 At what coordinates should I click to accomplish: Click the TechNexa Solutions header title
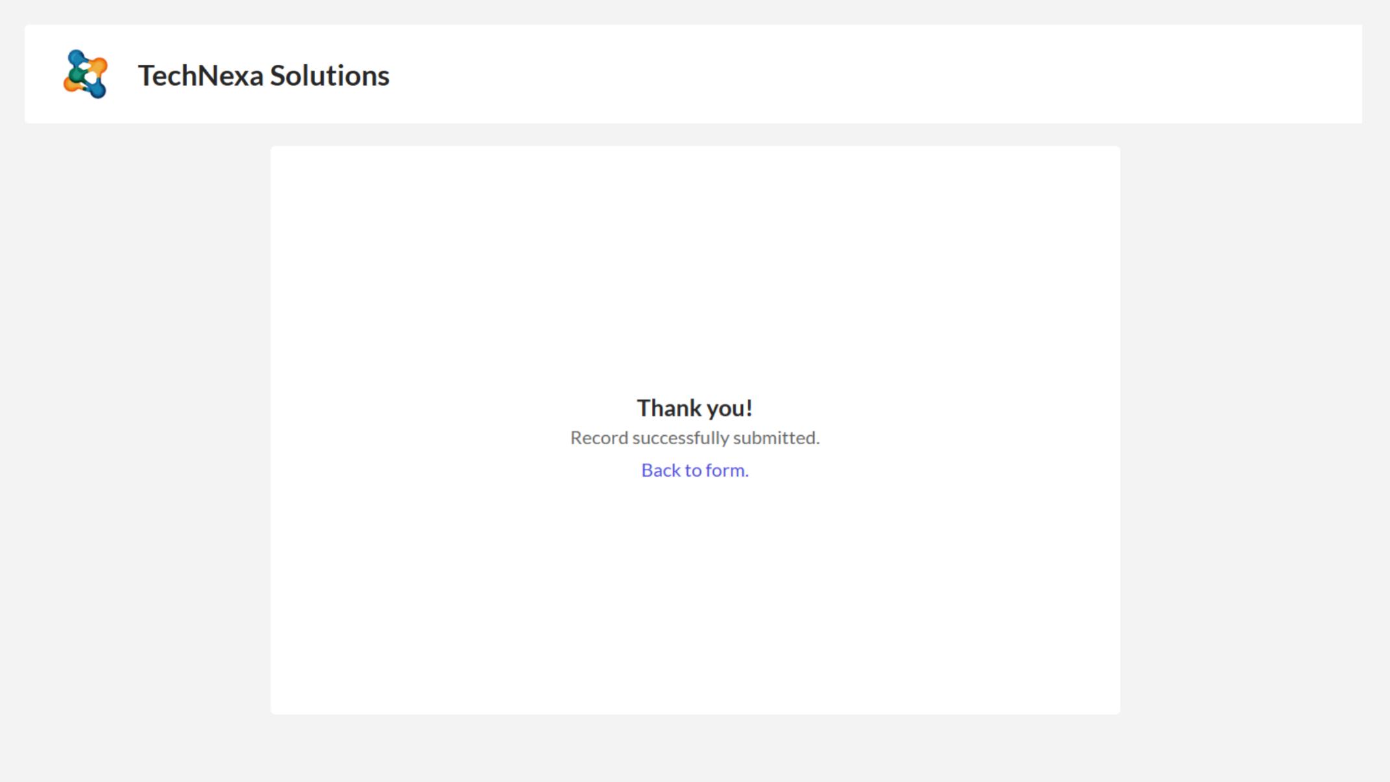(264, 75)
